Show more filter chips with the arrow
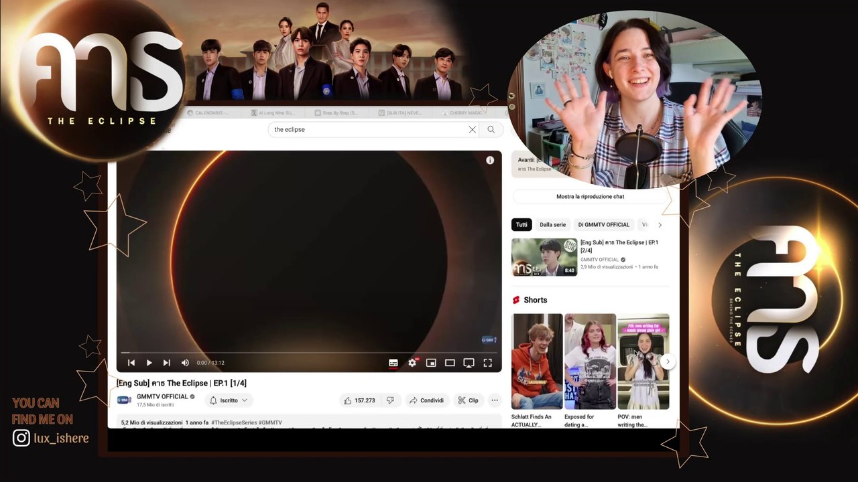 (660, 225)
